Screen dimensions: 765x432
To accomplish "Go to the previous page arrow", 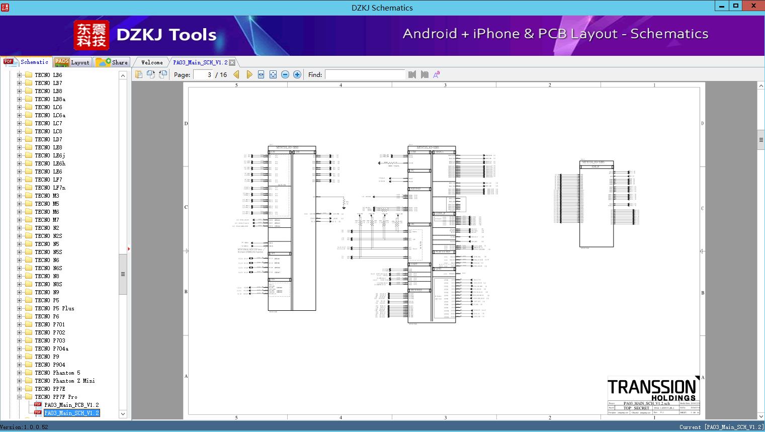I will [x=236, y=74].
